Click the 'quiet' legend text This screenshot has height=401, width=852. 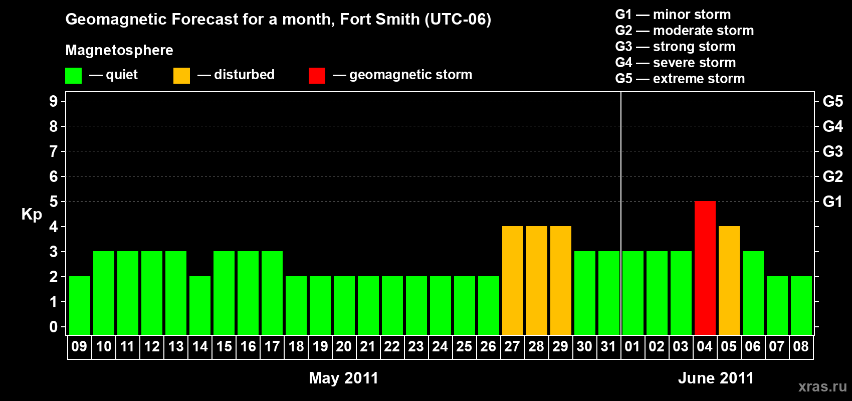click(122, 75)
